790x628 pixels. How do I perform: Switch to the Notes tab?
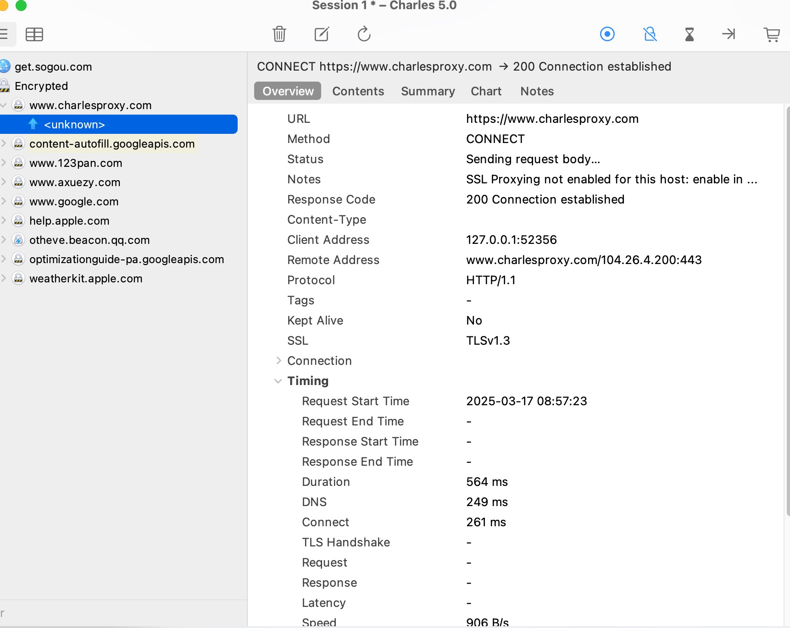point(537,91)
